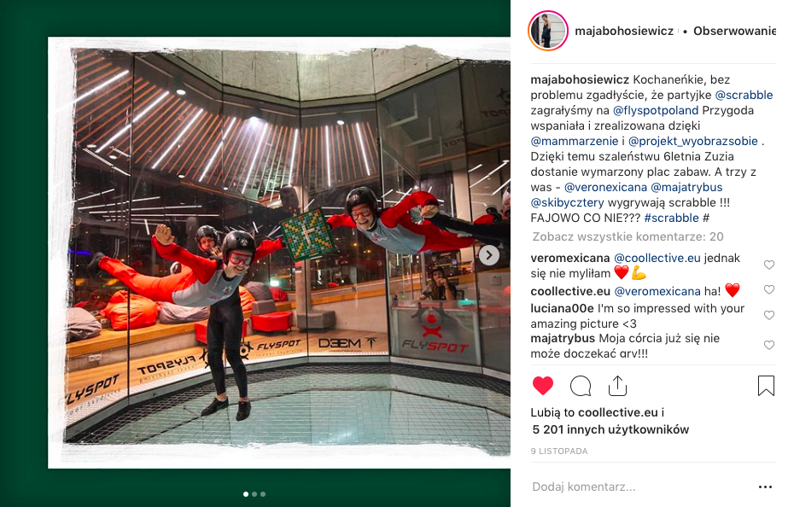
Task: Share the post via arrow icon
Action: coord(617,386)
